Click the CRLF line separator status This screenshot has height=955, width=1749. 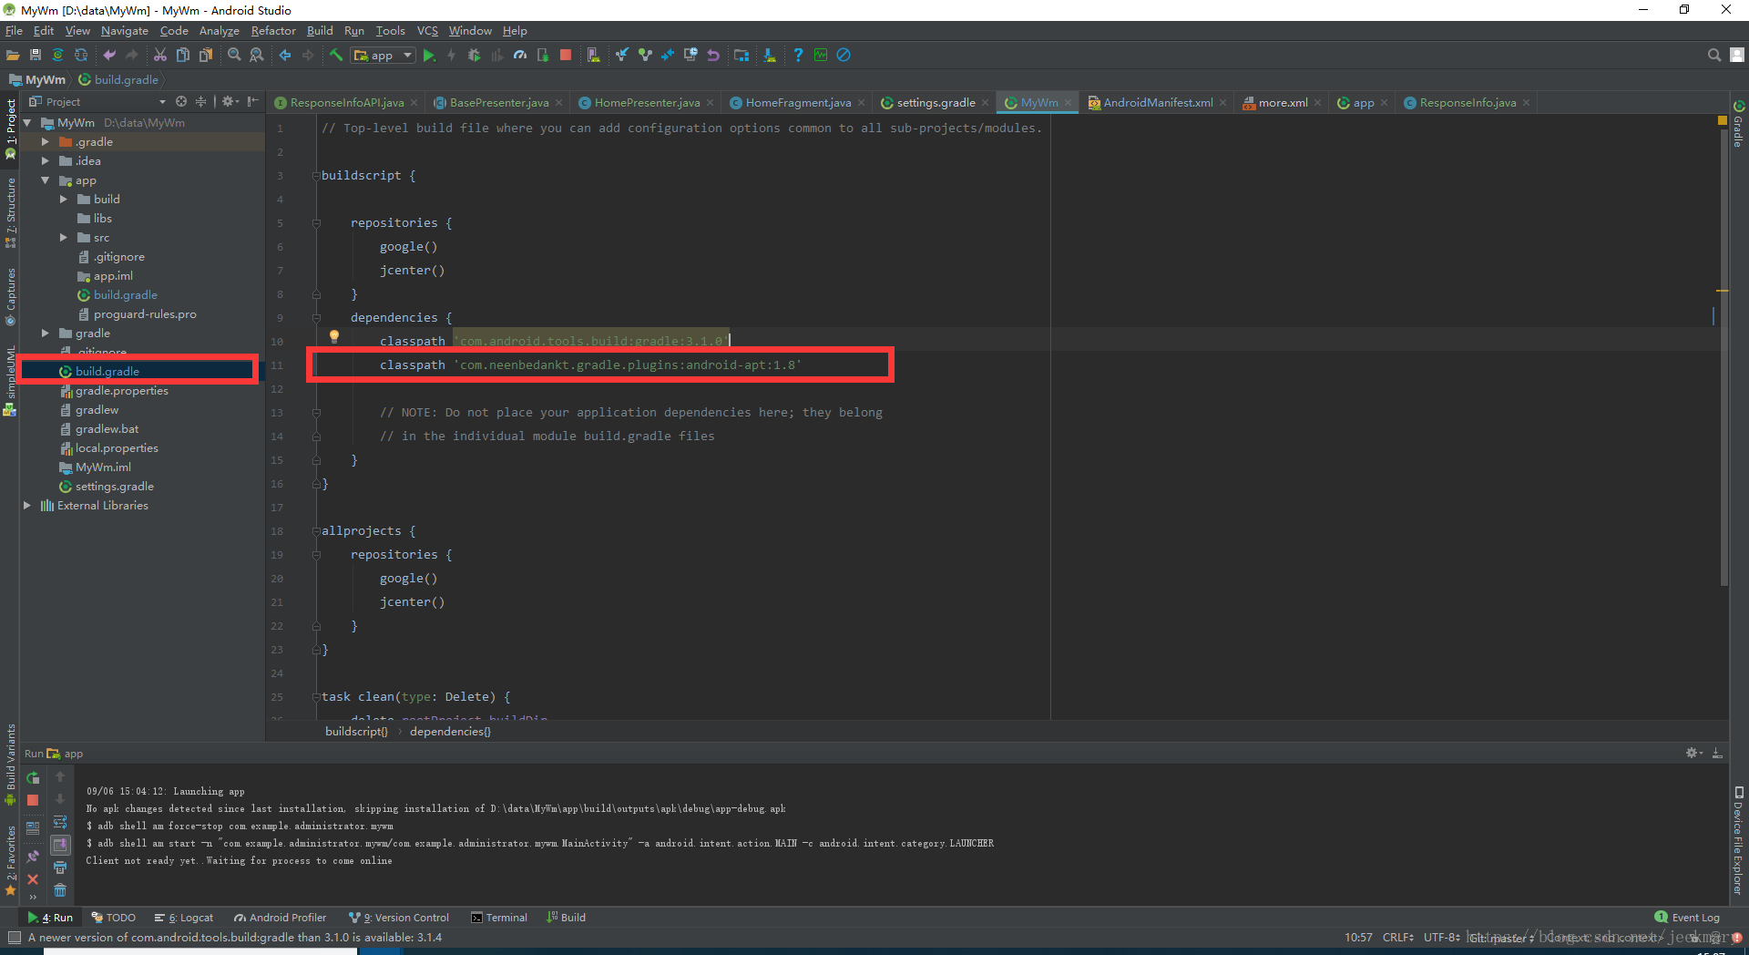[x=1397, y=938]
